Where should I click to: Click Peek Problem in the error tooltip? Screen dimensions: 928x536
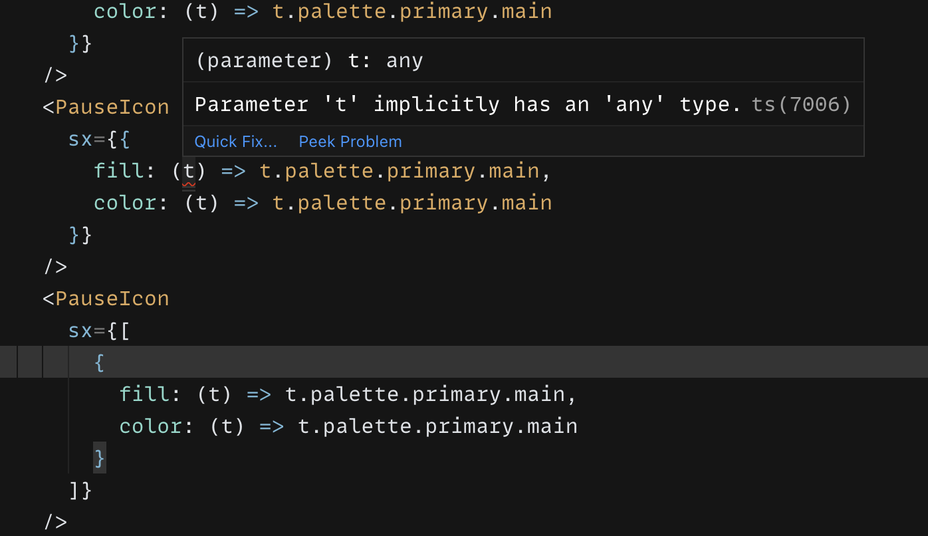pos(350,141)
